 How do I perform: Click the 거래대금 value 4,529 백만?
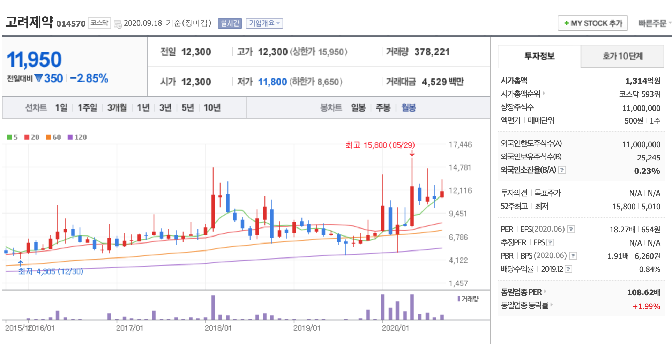pos(443,82)
